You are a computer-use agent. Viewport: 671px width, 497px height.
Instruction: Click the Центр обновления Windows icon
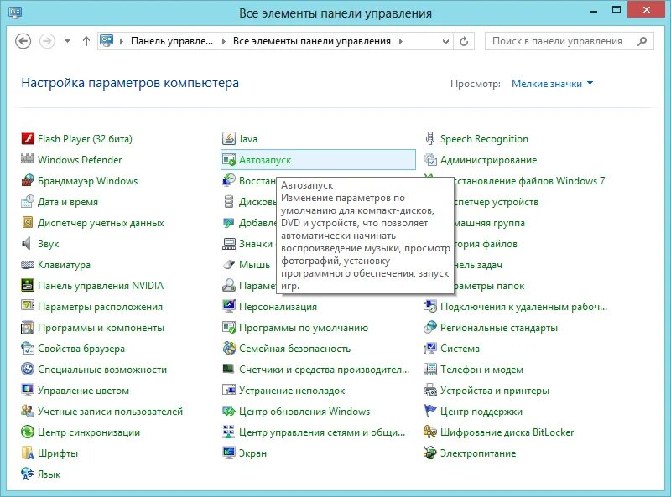[229, 411]
